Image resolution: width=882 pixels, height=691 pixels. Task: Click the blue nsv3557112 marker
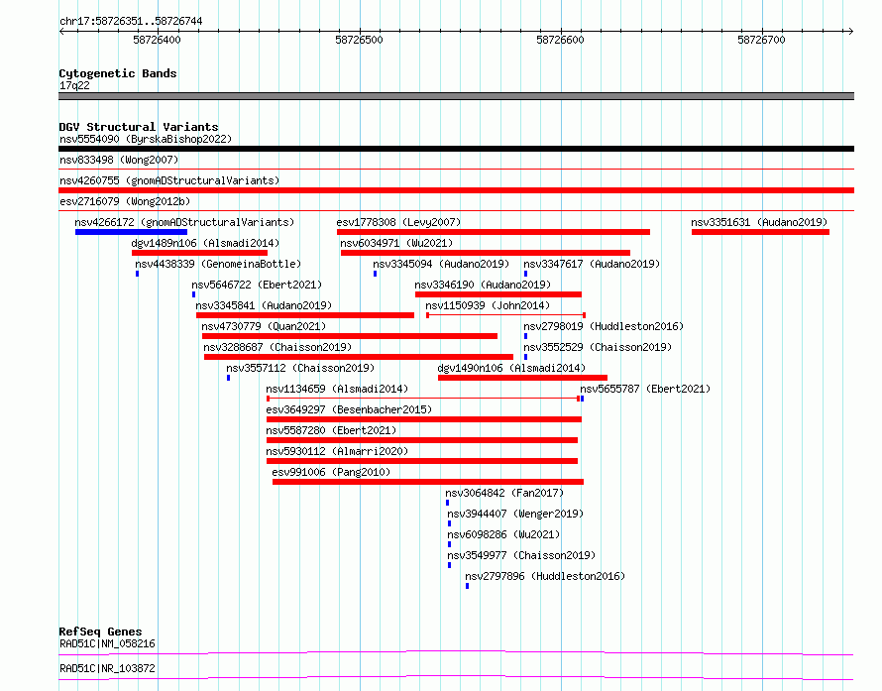tap(228, 378)
